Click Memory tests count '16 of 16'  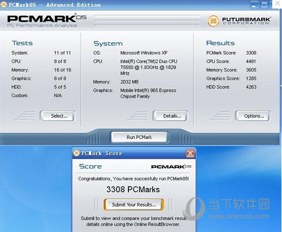[x=63, y=70]
